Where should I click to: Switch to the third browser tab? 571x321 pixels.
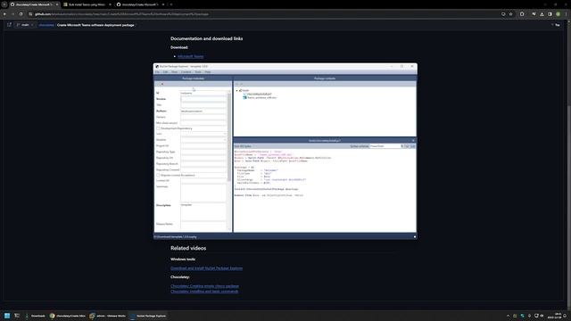point(140,4)
